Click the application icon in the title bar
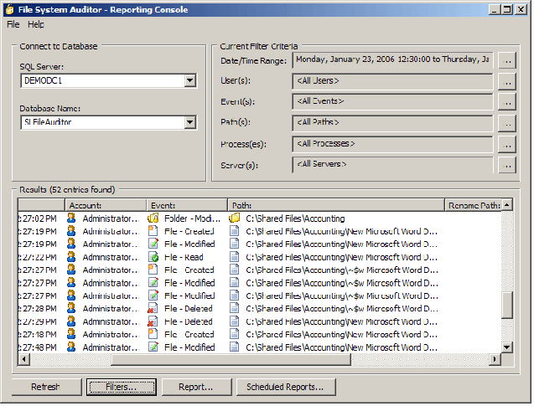 tap(9, 9)
